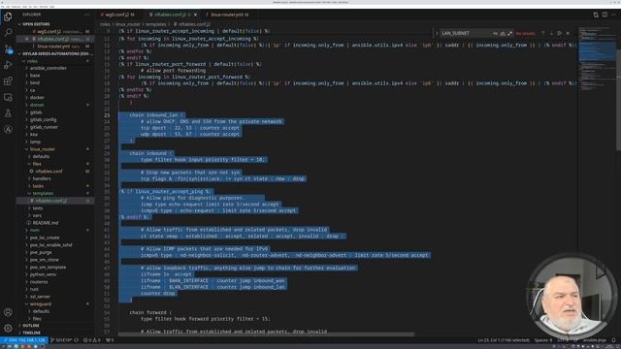Click the SSH remote indicator in status bar
The width and height of the screenshot is (621, 349).
click(24, 340)
